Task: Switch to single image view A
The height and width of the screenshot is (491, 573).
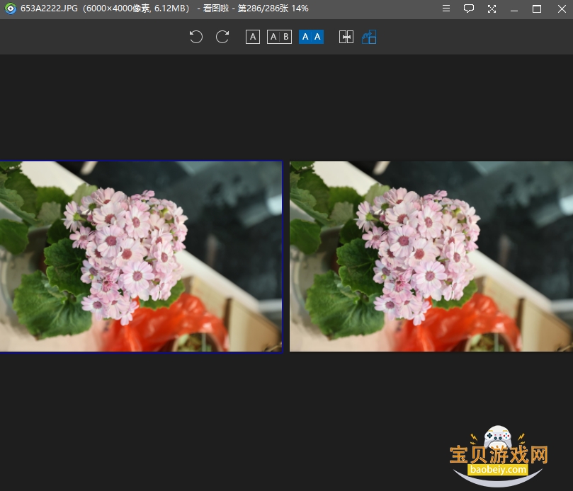Action: (x=253, y=37)
